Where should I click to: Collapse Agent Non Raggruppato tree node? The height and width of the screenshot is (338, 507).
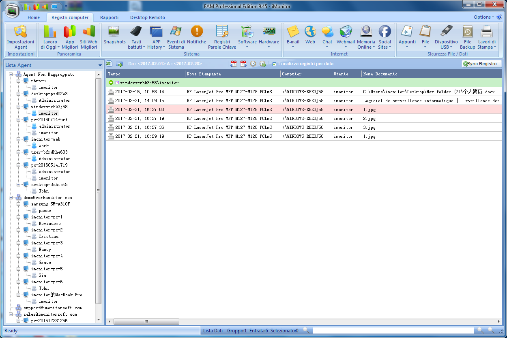tap(11, 75)
